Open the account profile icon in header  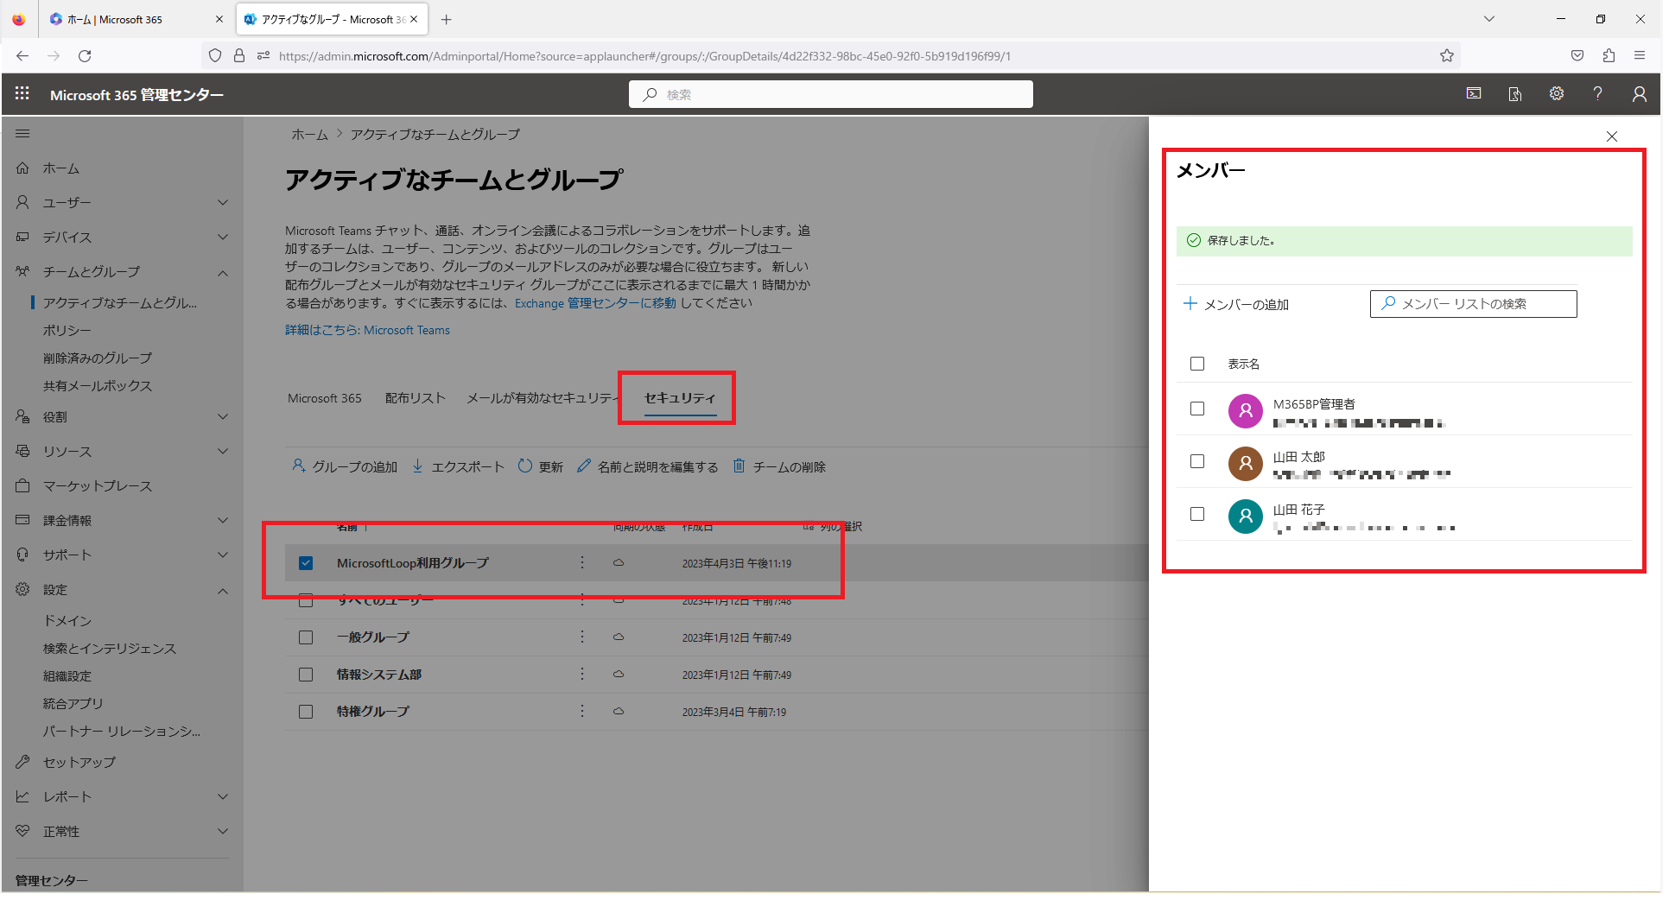[1639, 94]
